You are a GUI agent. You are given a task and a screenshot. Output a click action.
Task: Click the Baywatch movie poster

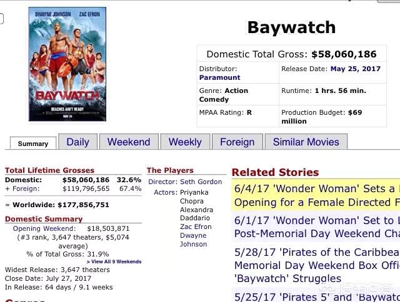(x=67, y=64)
